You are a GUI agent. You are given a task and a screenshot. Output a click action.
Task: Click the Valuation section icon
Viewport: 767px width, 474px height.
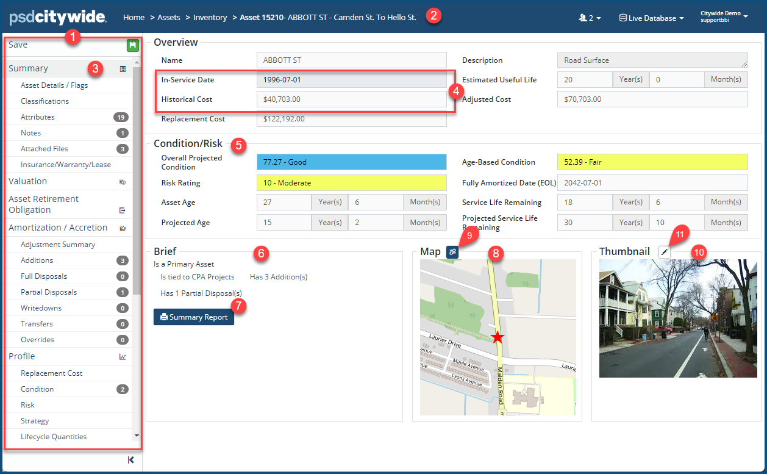pos(123,182)
